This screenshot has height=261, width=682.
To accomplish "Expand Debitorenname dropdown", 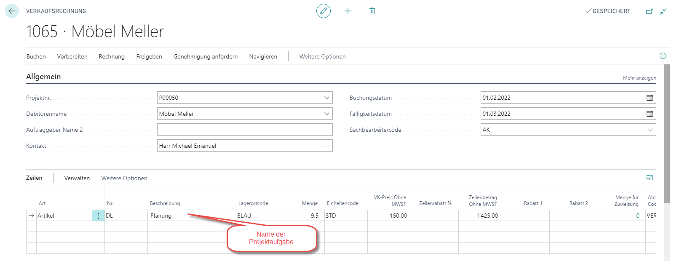I will click(326, 114).
